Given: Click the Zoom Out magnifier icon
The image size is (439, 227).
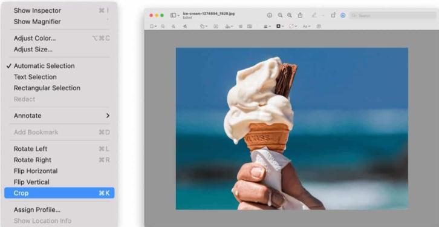Looking at the screenshot, I should click(280, 15).
